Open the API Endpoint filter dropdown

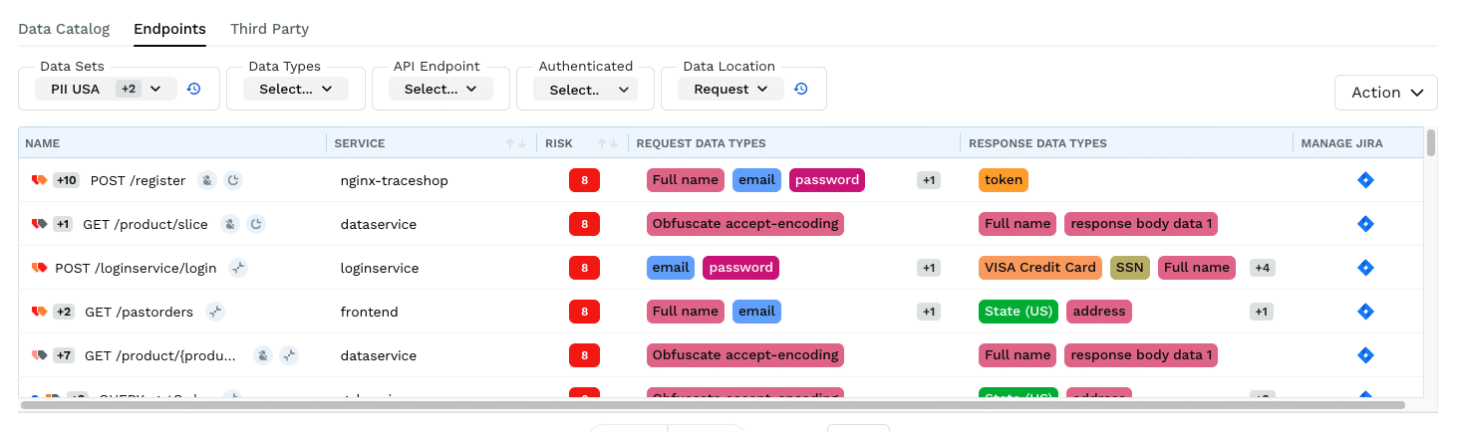coord(440,89)
